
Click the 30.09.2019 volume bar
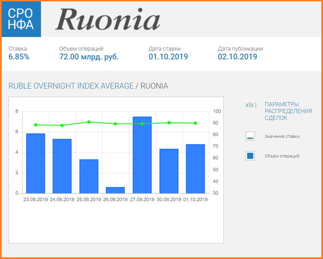point(169,171)
